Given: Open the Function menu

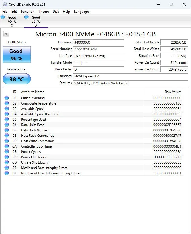Looking at the screenshot, I should pyautogui.click(x=27, y=12).
